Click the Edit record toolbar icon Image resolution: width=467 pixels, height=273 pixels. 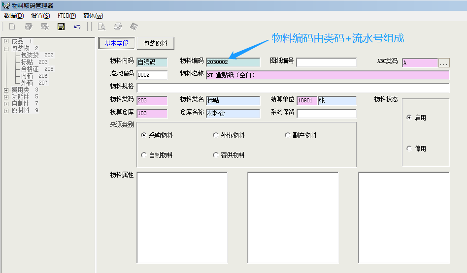click(x=29, y=27)
